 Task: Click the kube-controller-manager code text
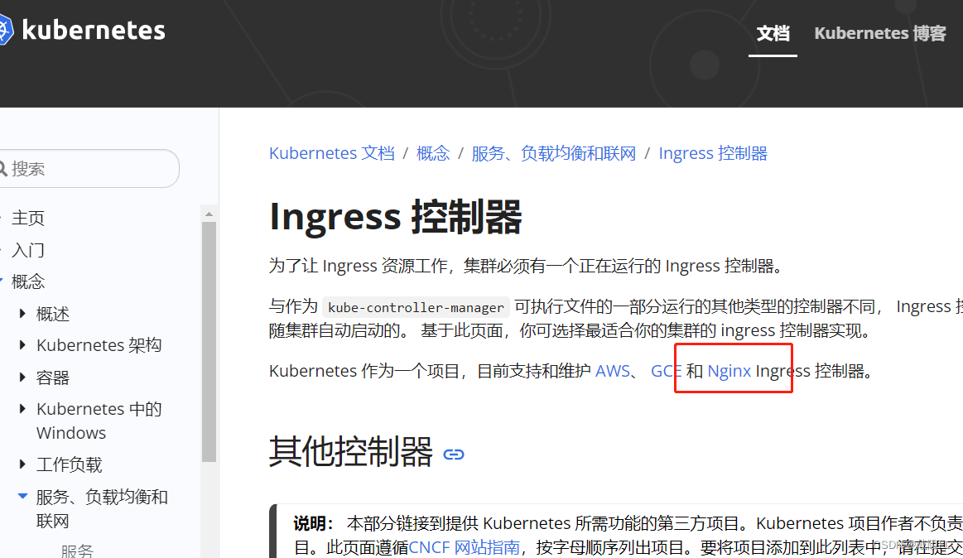(x=416, y=307)
